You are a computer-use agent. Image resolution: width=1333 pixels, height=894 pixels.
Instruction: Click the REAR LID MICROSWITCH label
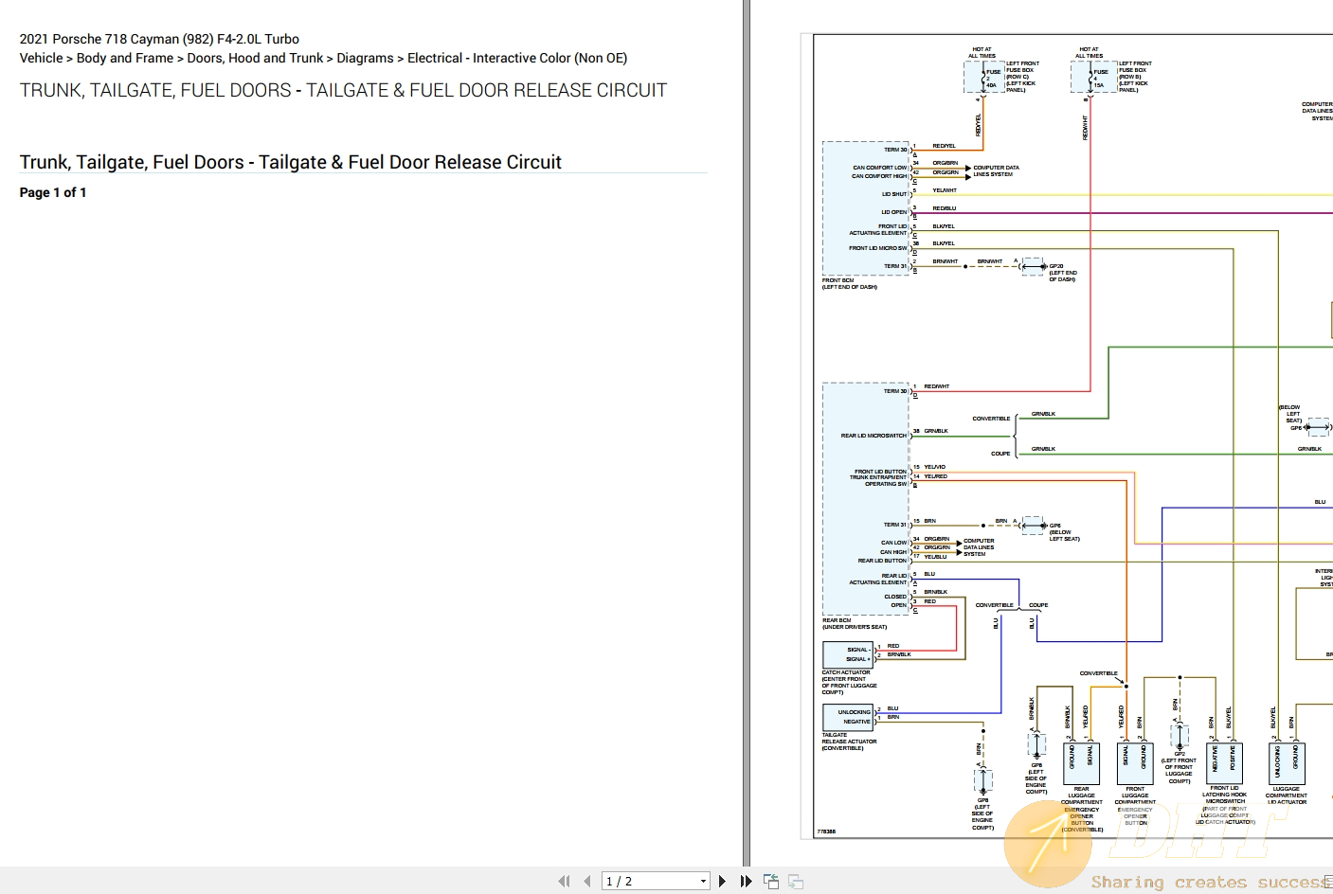coord(874,436)
